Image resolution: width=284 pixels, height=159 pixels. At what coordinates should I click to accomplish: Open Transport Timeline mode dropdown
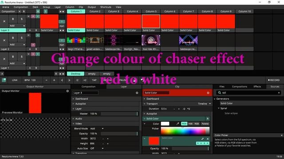[204, 104]
